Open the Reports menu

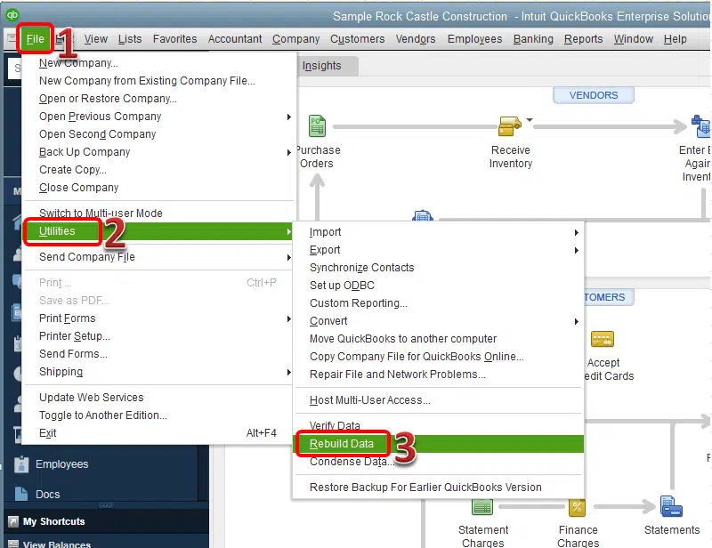583,39
